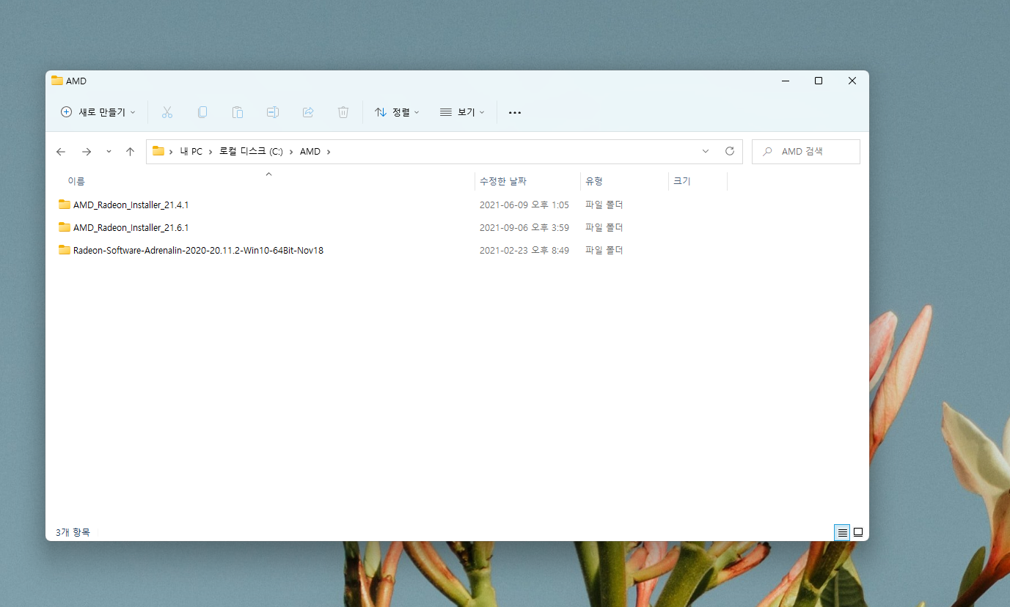The image size is (1010, 607).
Task: Go forward with the right arrow
Action: coord(87,152)
